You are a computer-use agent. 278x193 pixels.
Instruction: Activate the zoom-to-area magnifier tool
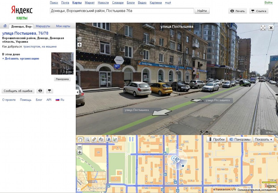87,140
